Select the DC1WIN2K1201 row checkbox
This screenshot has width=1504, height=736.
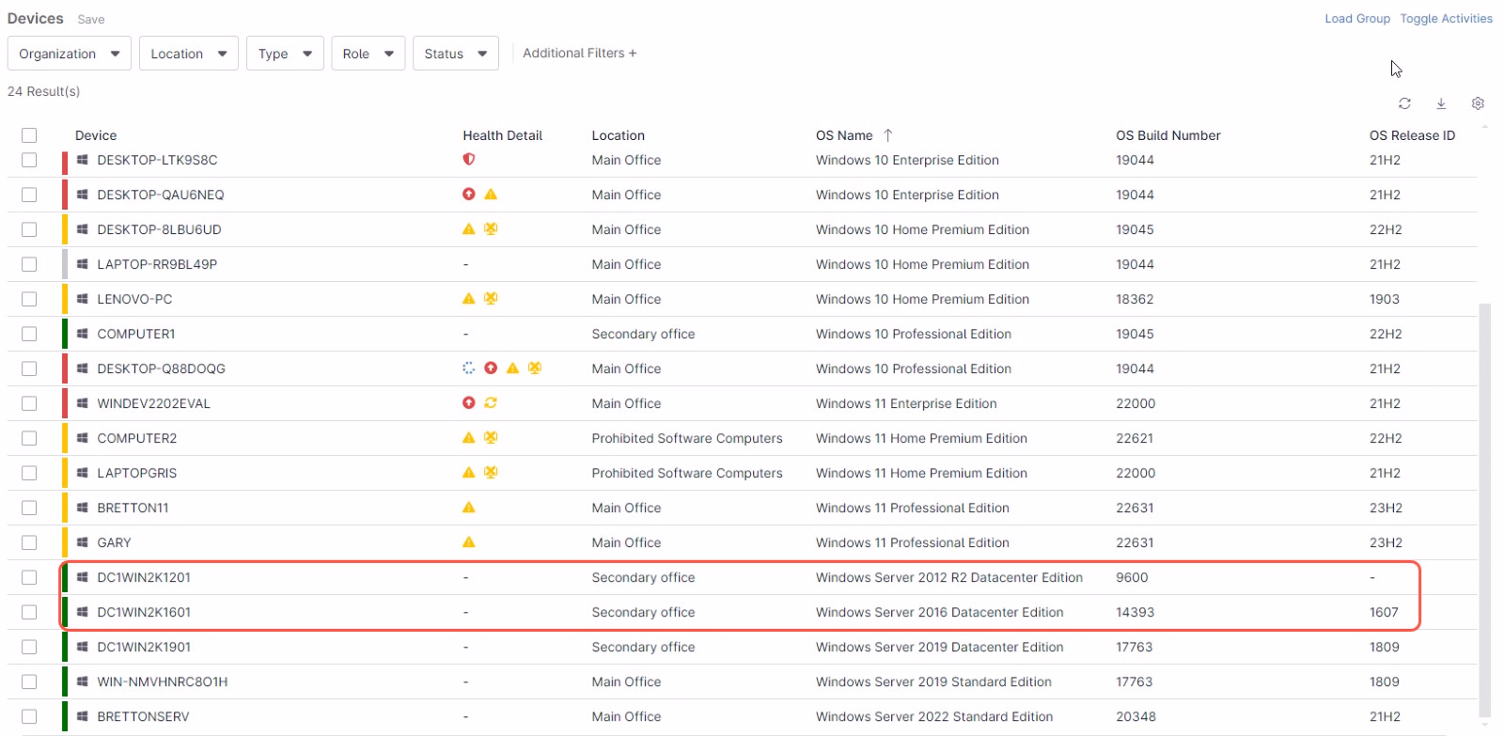click(29, 577)
